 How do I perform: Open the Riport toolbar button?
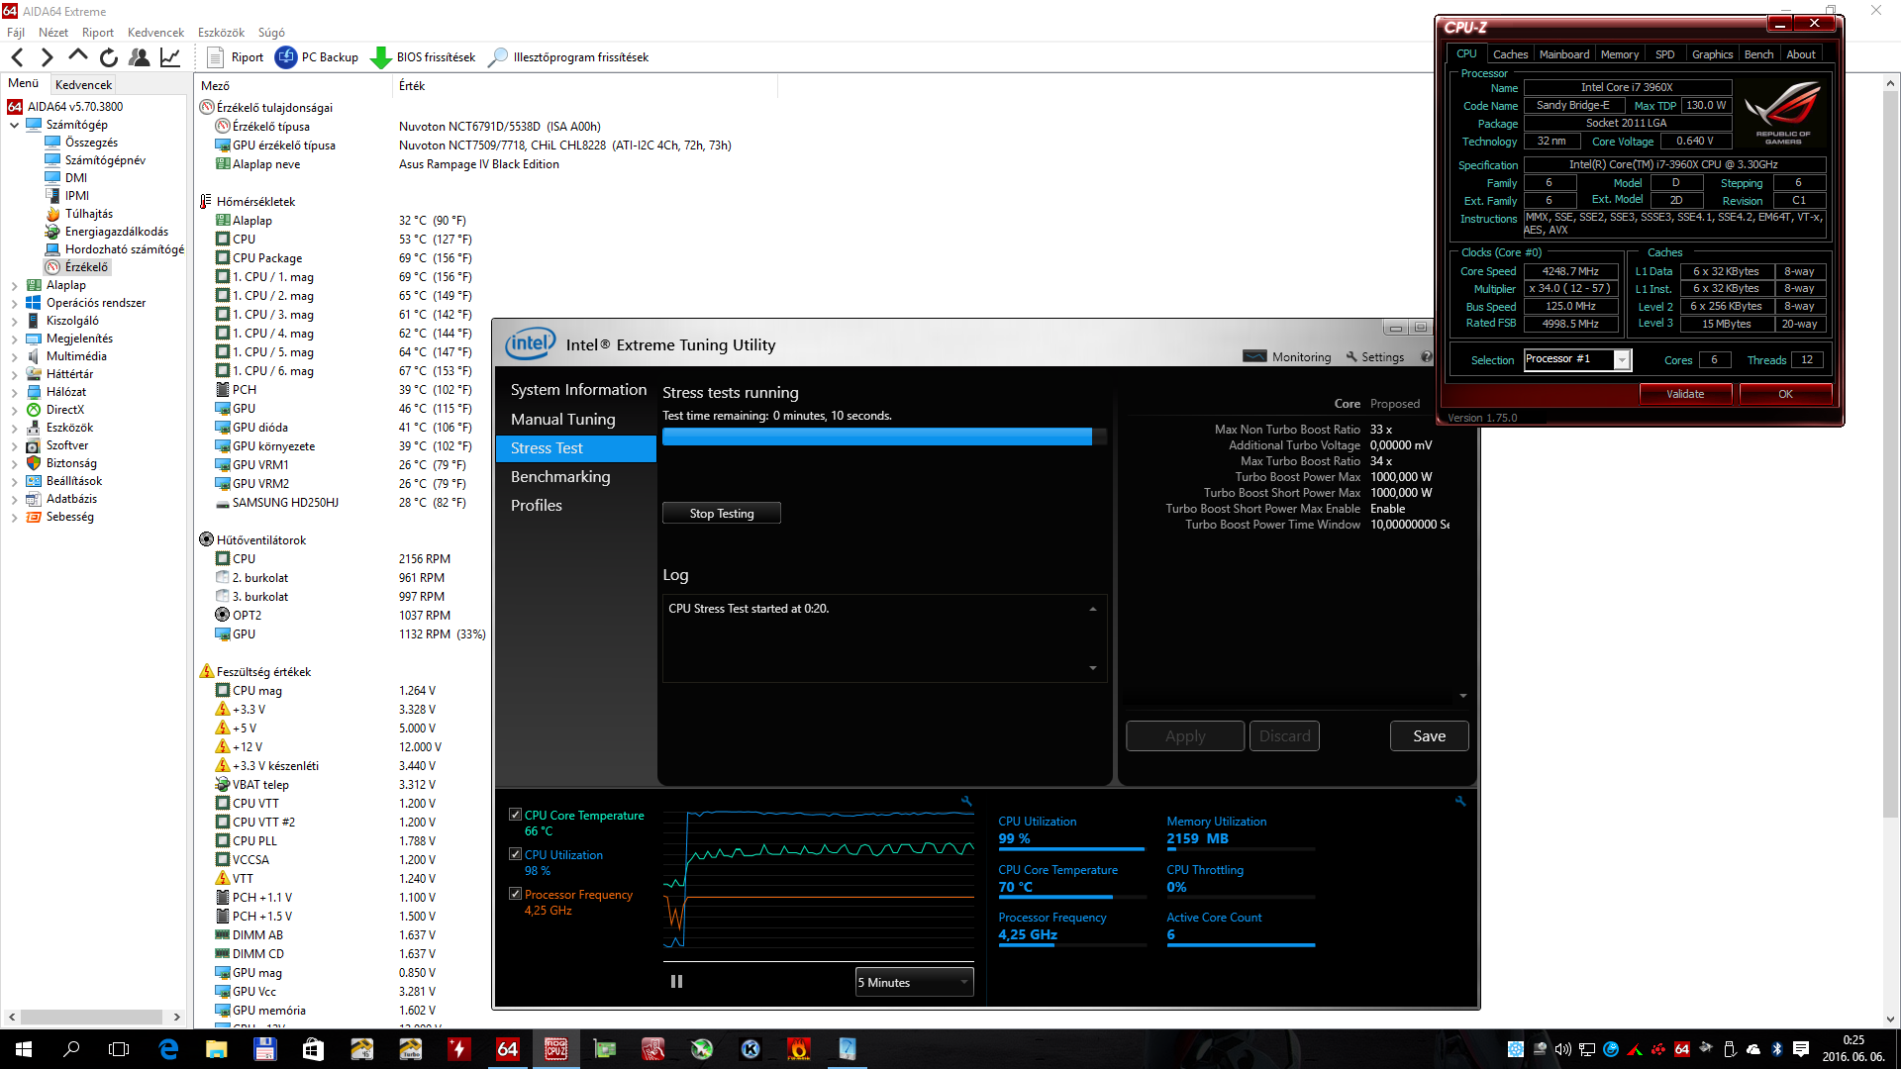[x=236, y=57]
